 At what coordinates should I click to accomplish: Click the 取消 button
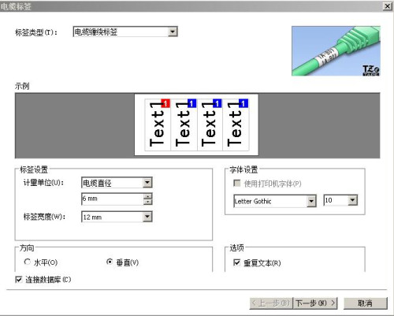[x=366, y=303]
